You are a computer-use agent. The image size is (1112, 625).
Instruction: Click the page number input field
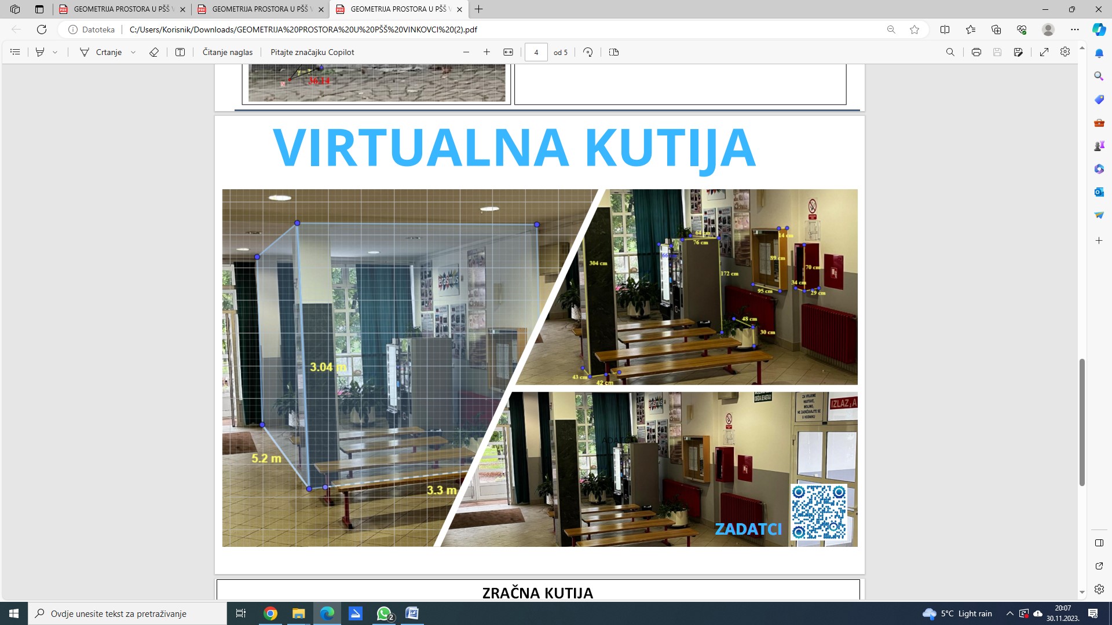point(536,52)
